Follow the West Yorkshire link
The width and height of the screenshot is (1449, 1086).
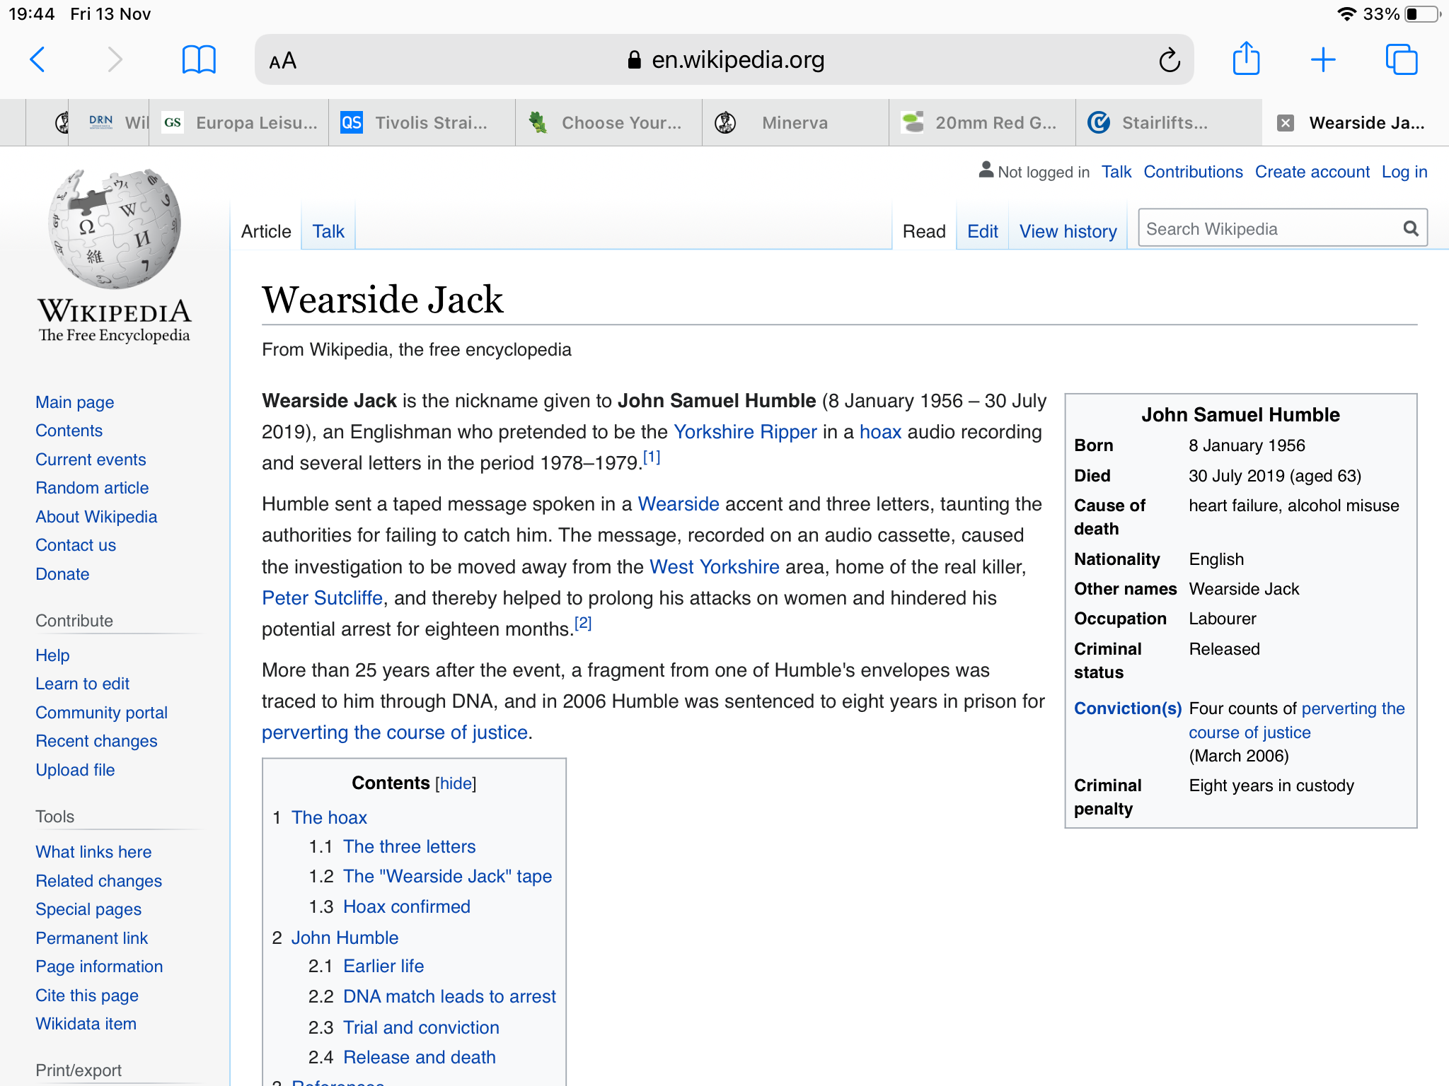tap(715, 567)
